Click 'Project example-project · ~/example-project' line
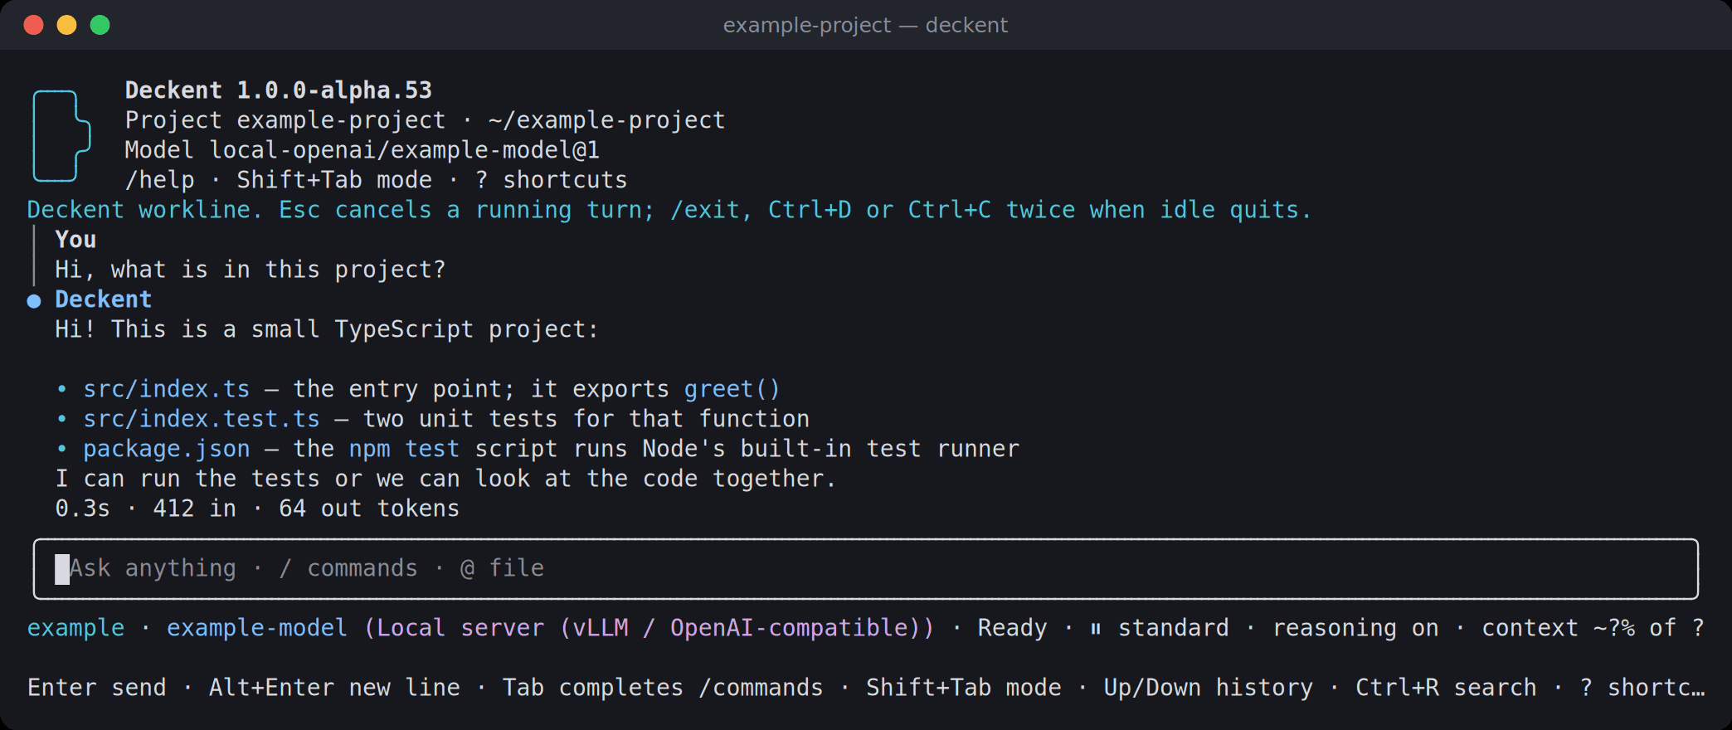 click(x=426, y=120)
